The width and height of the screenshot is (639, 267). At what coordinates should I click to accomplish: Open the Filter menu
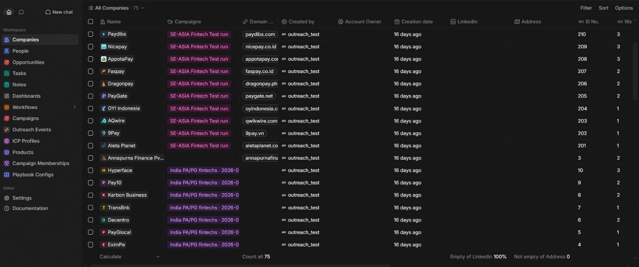point(586,8)
